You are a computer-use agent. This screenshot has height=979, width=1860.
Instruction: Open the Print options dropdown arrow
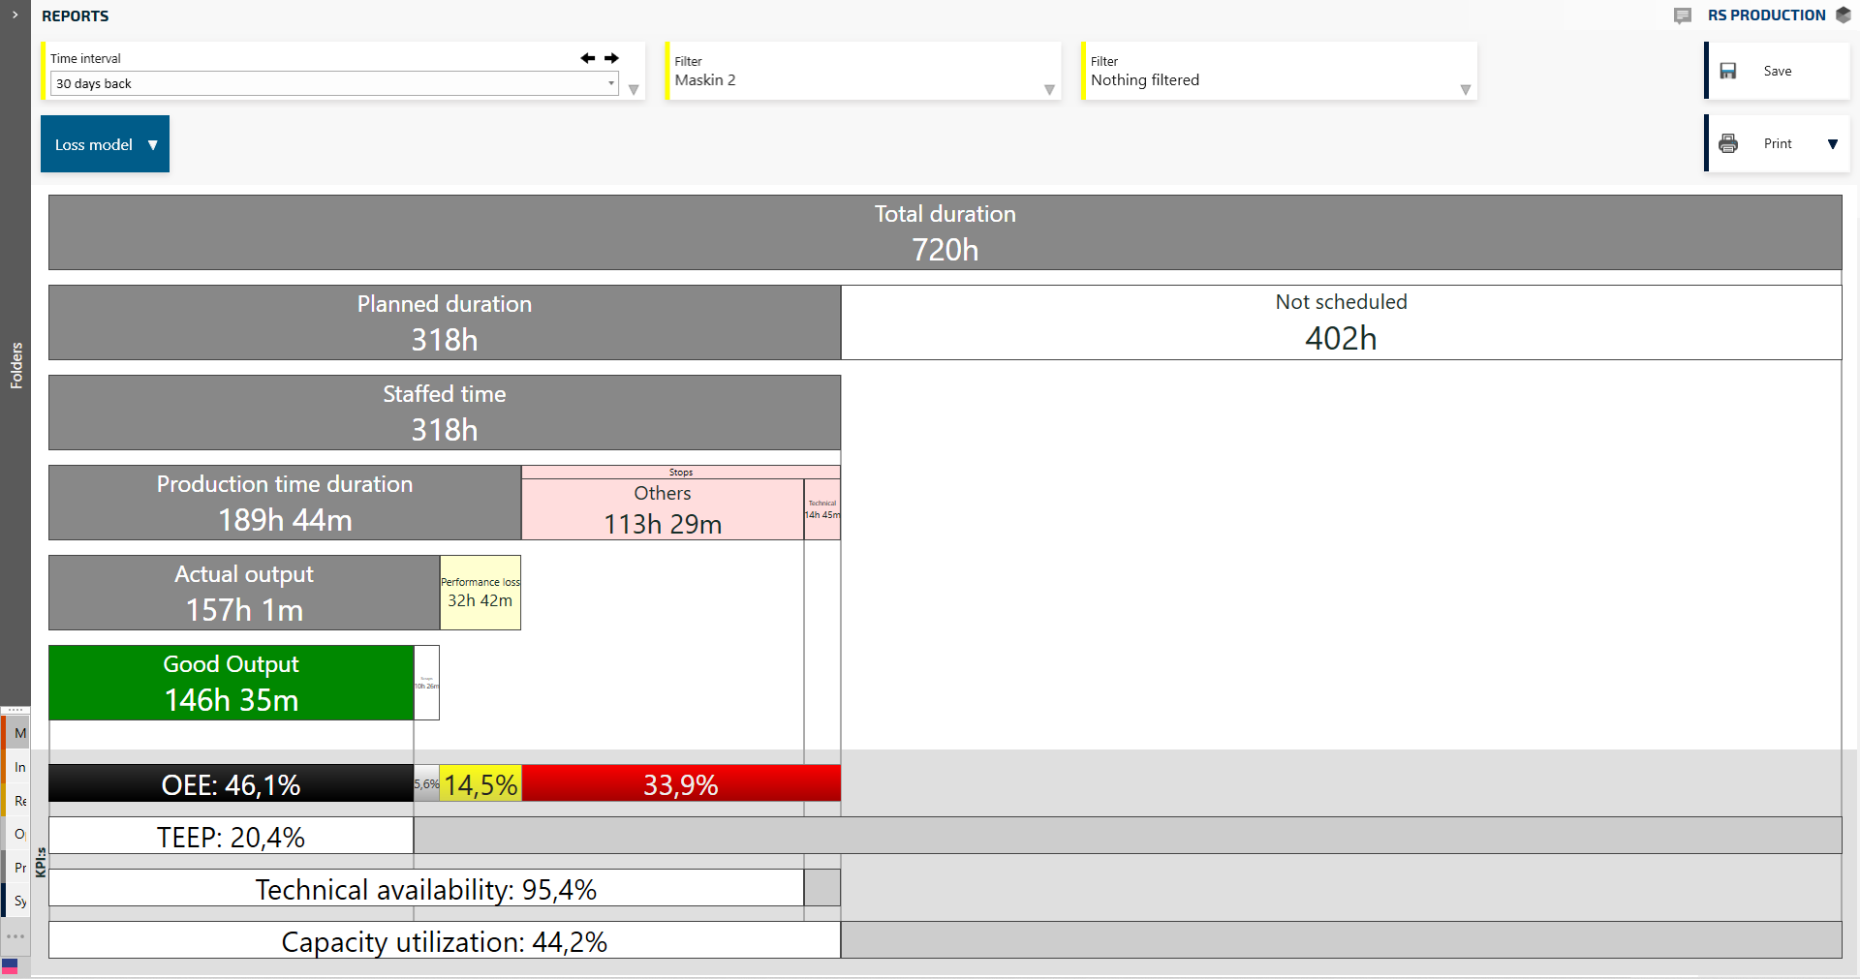click(1832, 144)
